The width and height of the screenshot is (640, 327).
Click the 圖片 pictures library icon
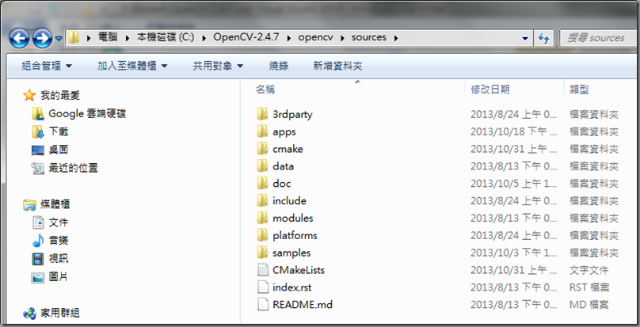tap(38, 277)
